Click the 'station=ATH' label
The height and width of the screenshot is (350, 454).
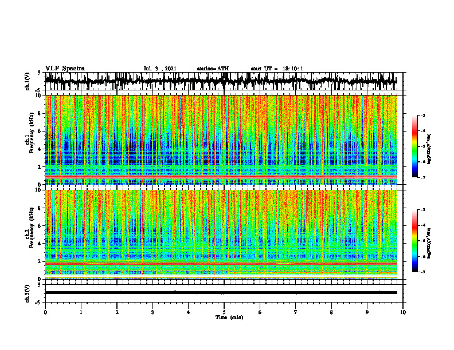213,69
